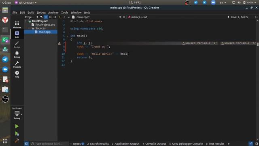This screenshot has width=259, height=146.
Task: Open the File menu
Action: (15, 13)
